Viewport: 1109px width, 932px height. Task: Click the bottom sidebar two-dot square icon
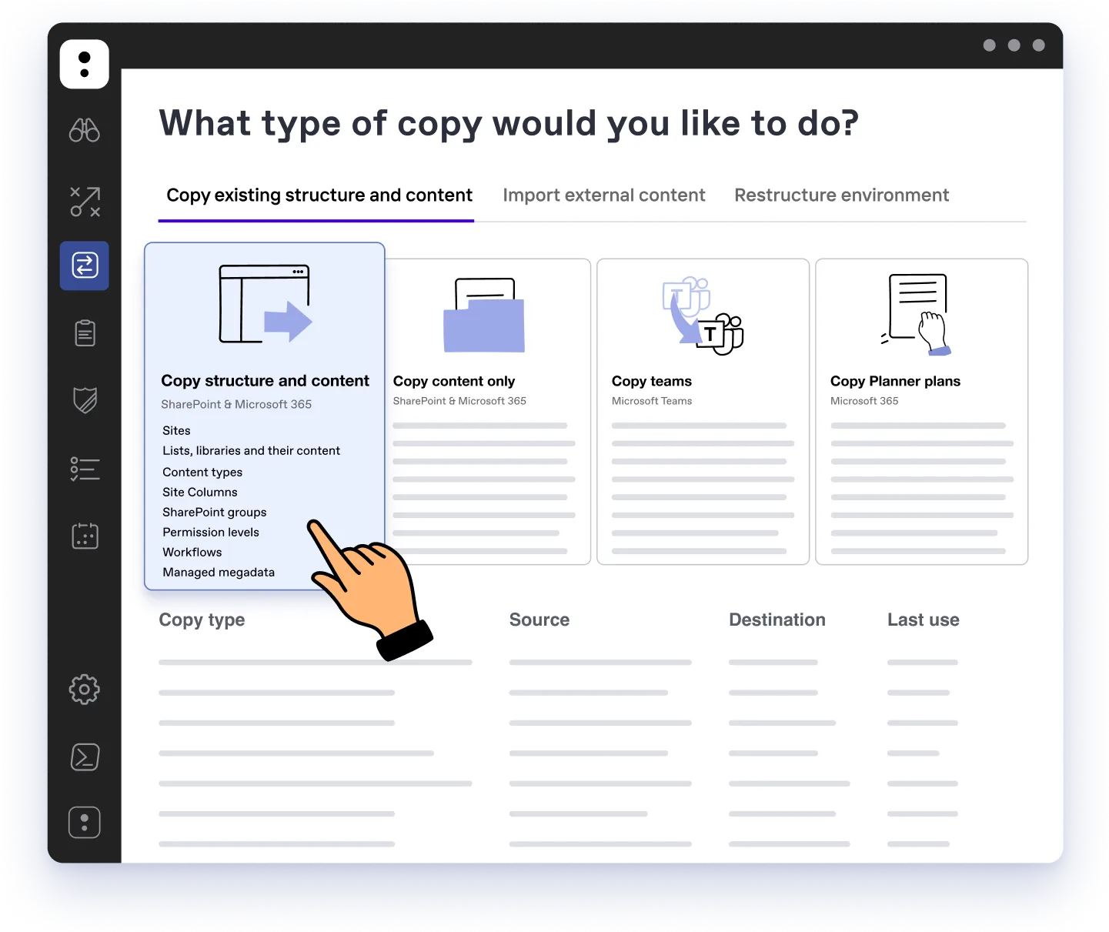(x=85, y=822)
